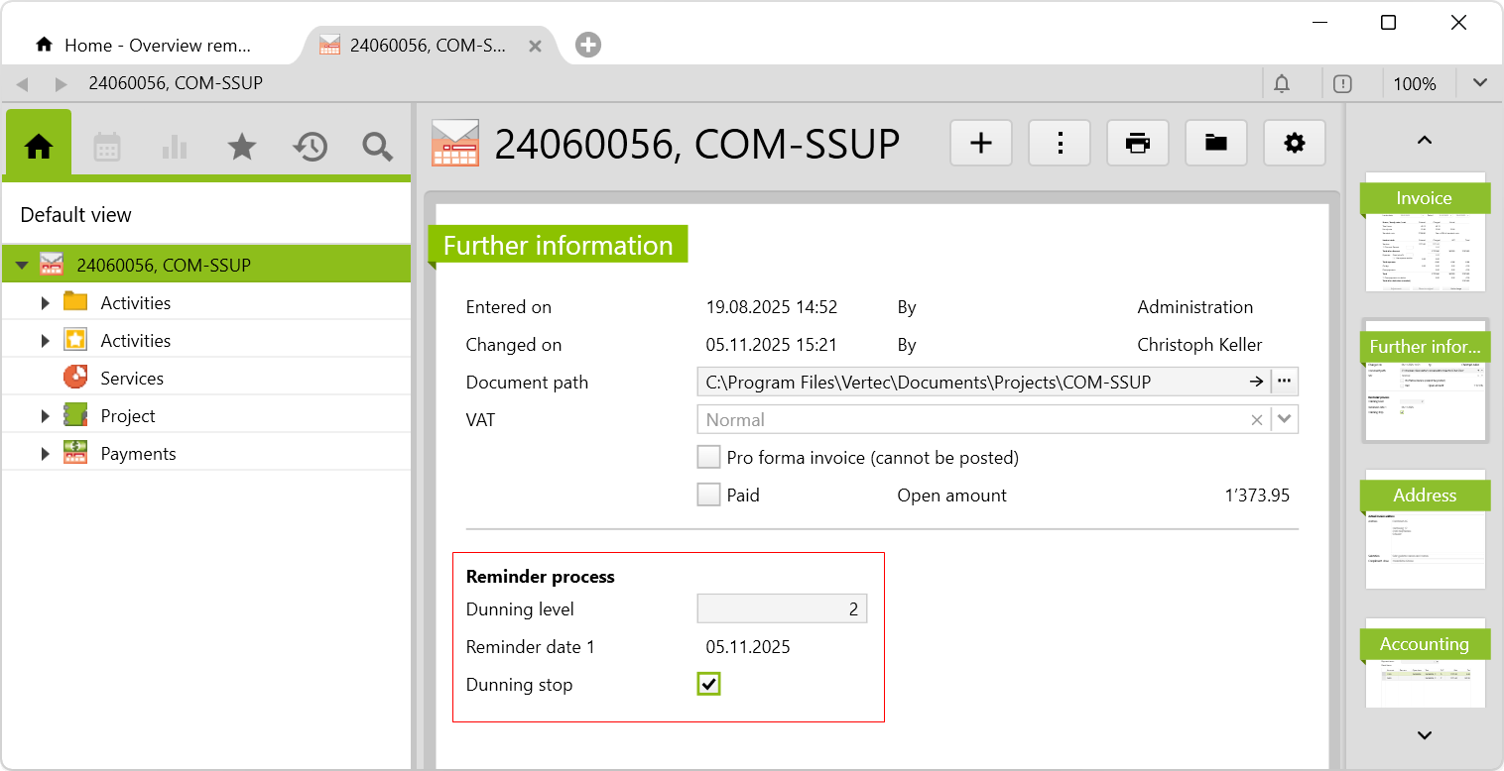Open the calendar view icon in sidebar

(x=106, y=148)
